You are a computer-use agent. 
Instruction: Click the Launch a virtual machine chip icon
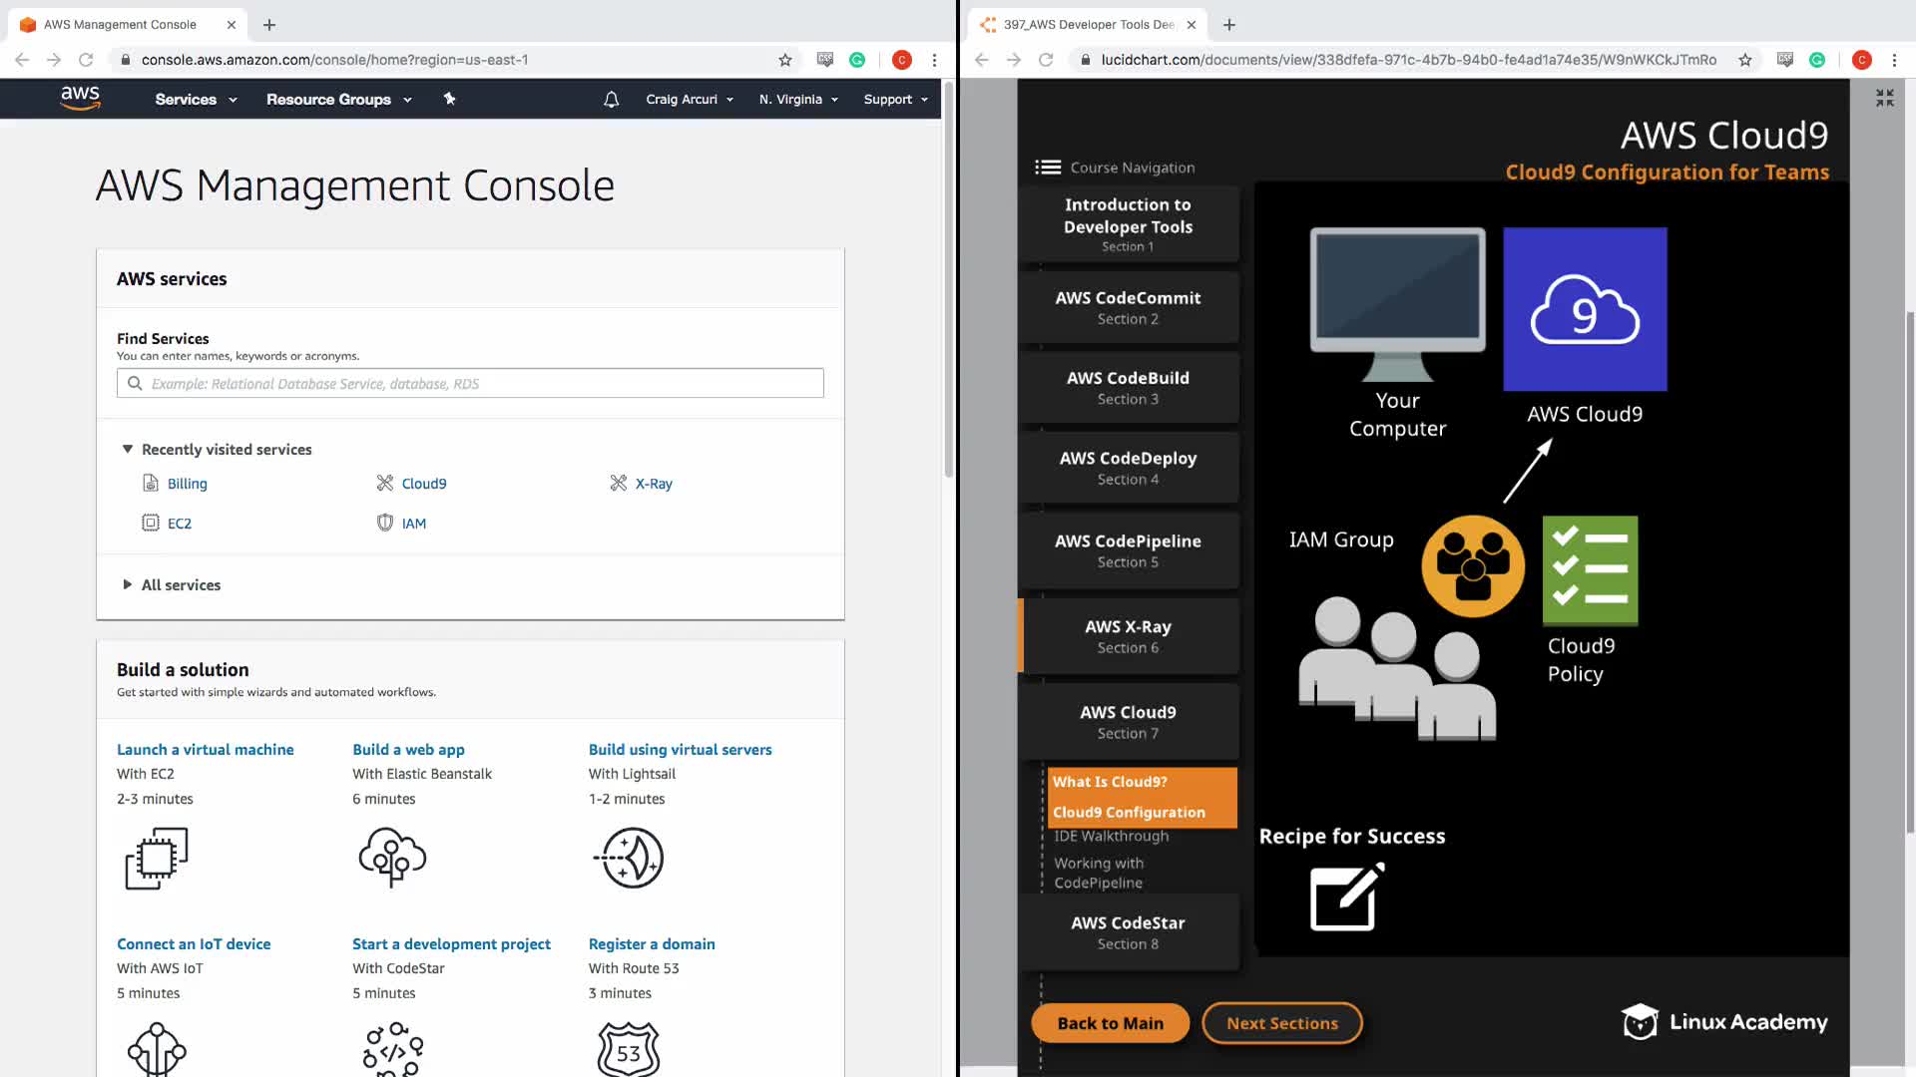point(156,858)
